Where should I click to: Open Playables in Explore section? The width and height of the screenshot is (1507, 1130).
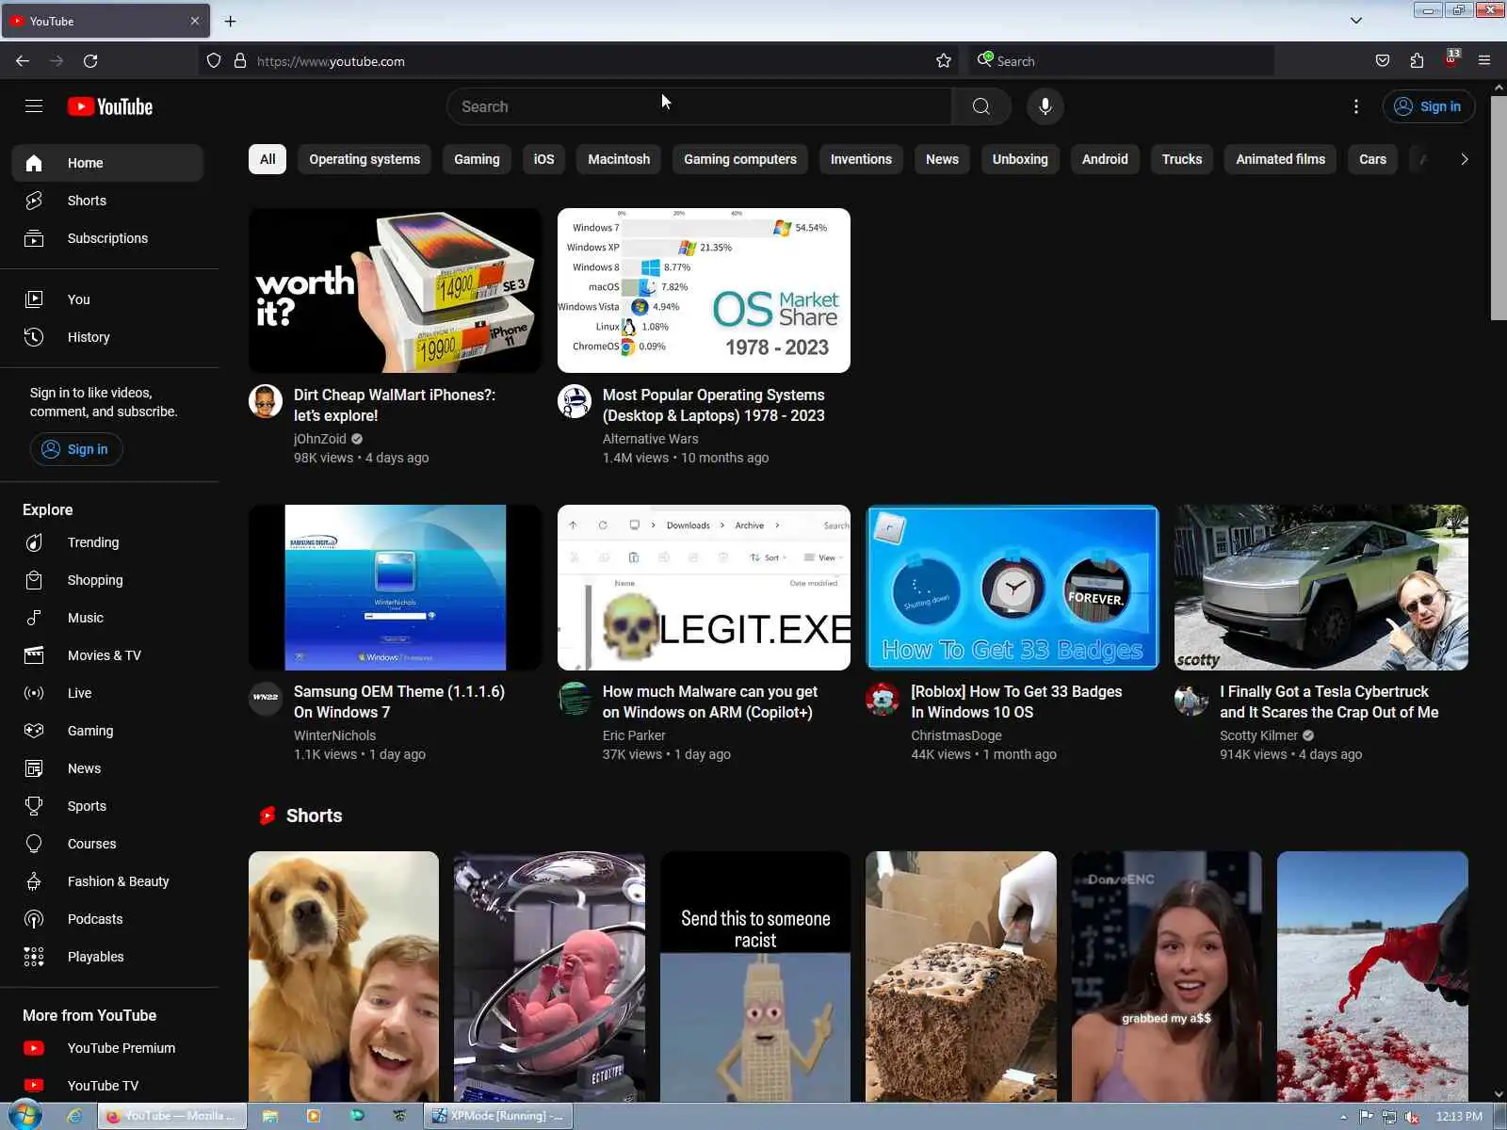tap(107, 957)
